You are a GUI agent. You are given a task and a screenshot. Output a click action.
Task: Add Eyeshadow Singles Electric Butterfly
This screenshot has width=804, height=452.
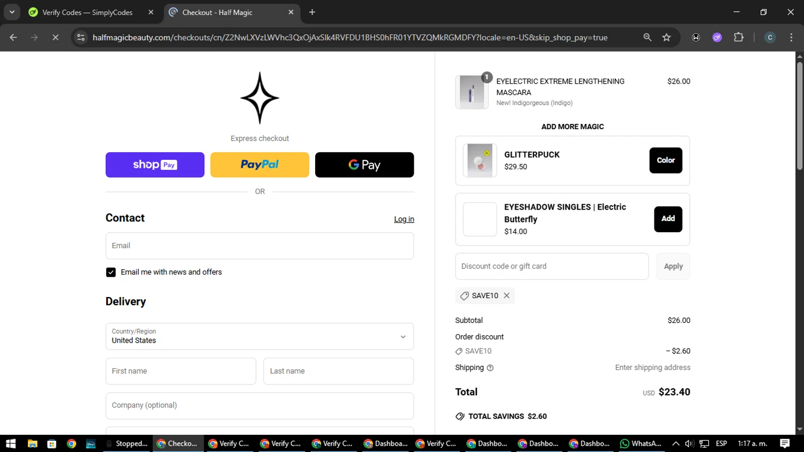click(668, 219)
